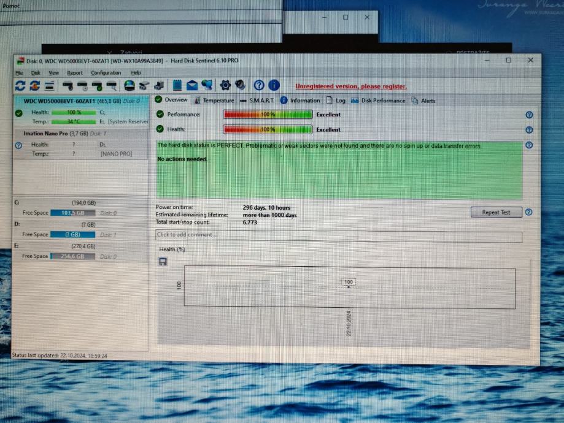
Task: Click the disk icon with clock badge
Action: coord(82,86)
